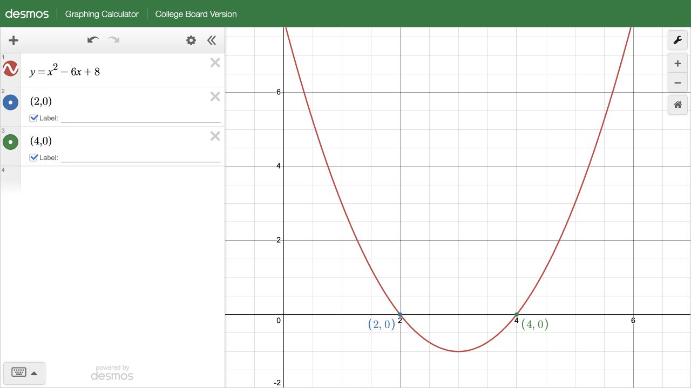Zoom out on the graph
This screenshot has width=691, height=388.
pyautogui.click(x=678, y=83)
